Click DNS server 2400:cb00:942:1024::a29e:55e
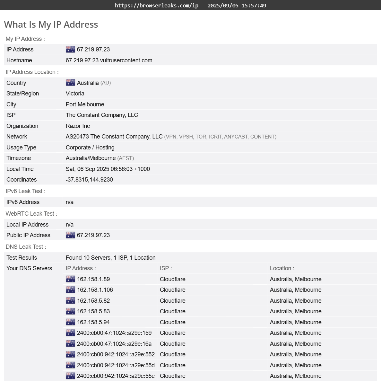The image size is (381, 384). tap(116, 376)
